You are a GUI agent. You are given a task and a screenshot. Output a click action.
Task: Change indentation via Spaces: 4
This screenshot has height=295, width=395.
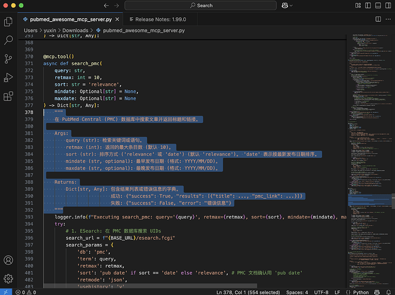point(297,292)
